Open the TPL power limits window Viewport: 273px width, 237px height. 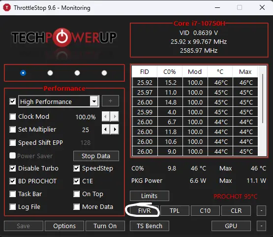pos(175,211)
